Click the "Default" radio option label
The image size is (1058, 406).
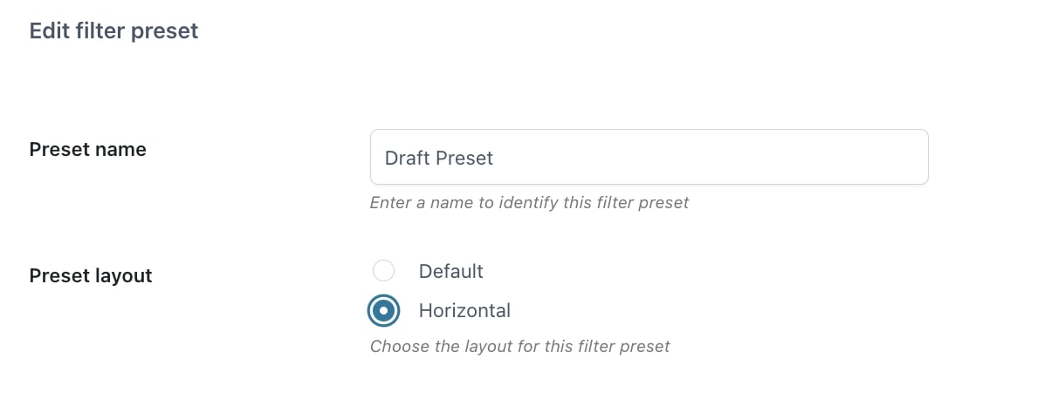[450, 271]
